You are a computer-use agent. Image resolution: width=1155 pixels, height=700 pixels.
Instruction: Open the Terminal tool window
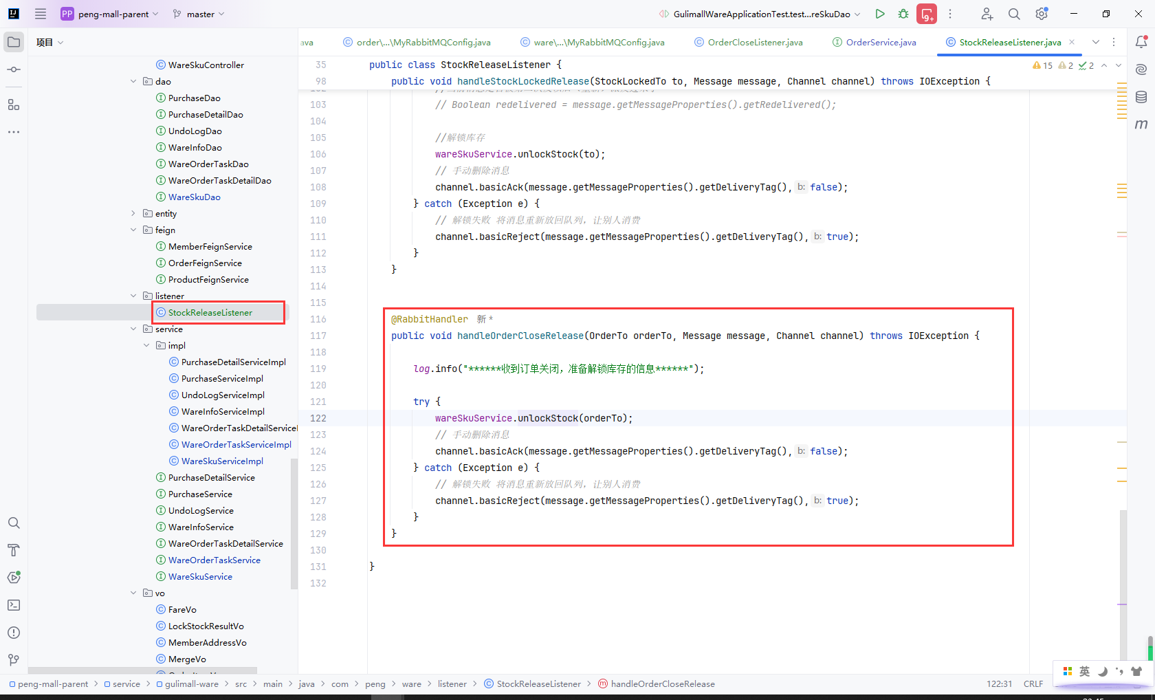point(14,605)
